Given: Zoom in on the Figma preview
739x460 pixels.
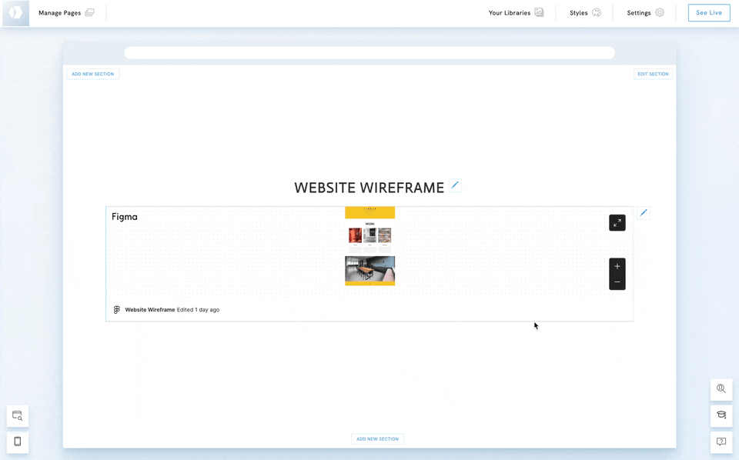Looking at the screenshot, I should pyautogui.click(x=617, y=266).
